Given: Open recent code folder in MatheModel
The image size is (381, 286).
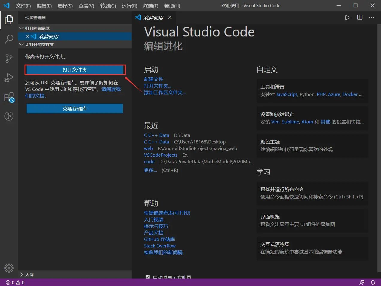Looking at the screenshot, I should point(149,162).
